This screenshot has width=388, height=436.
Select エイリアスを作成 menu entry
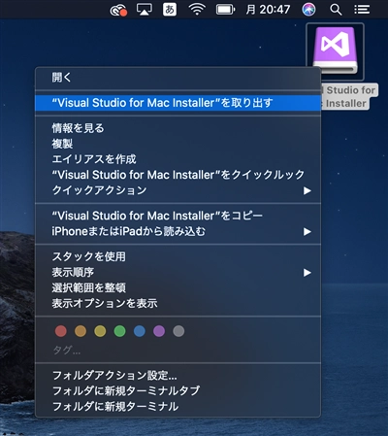tap(178, 159)
